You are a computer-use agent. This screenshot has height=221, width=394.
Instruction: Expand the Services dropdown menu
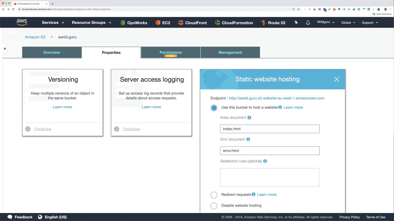click(53, 23)
